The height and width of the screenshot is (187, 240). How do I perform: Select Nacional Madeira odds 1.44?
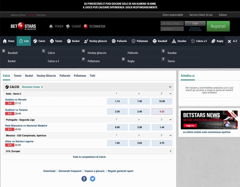[162, 127]
